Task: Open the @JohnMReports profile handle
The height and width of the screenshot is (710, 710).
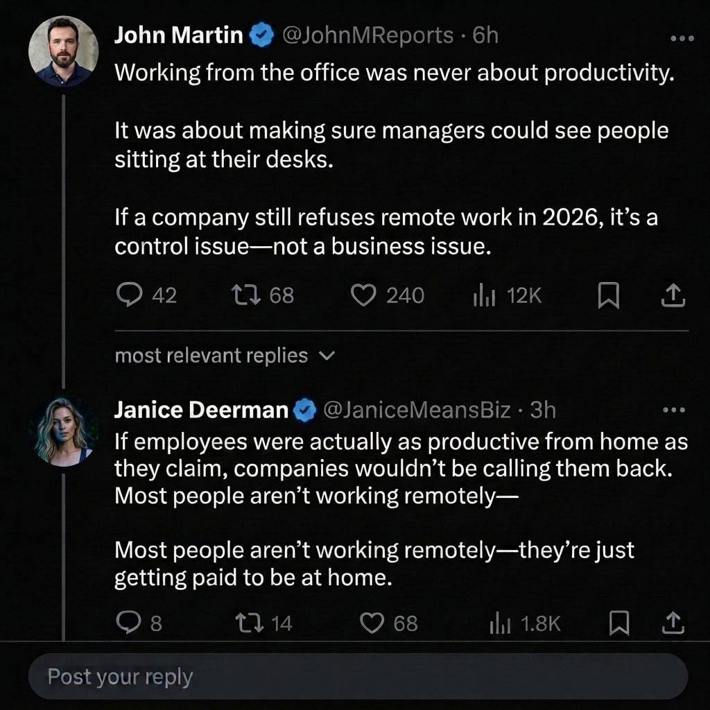Action: (367, 35)
